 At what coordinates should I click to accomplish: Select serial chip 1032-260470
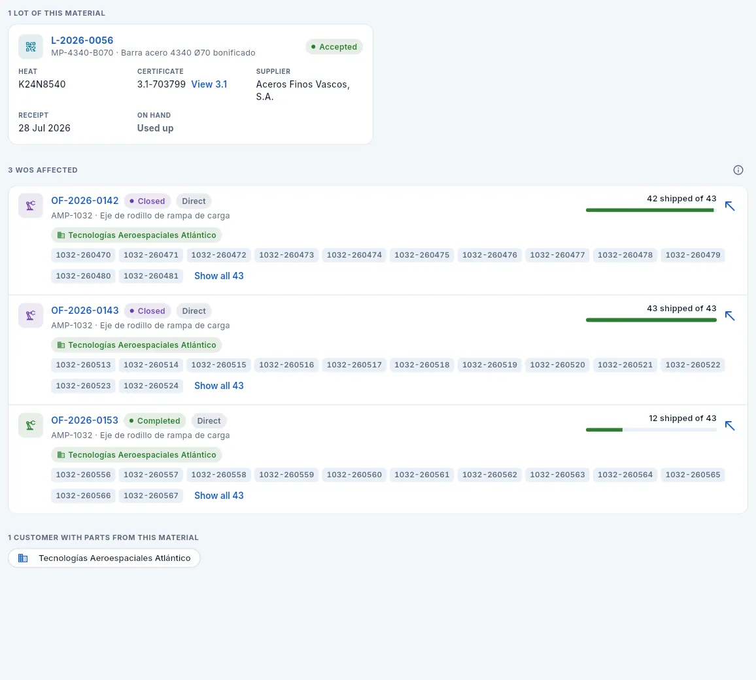coord(84,255)
